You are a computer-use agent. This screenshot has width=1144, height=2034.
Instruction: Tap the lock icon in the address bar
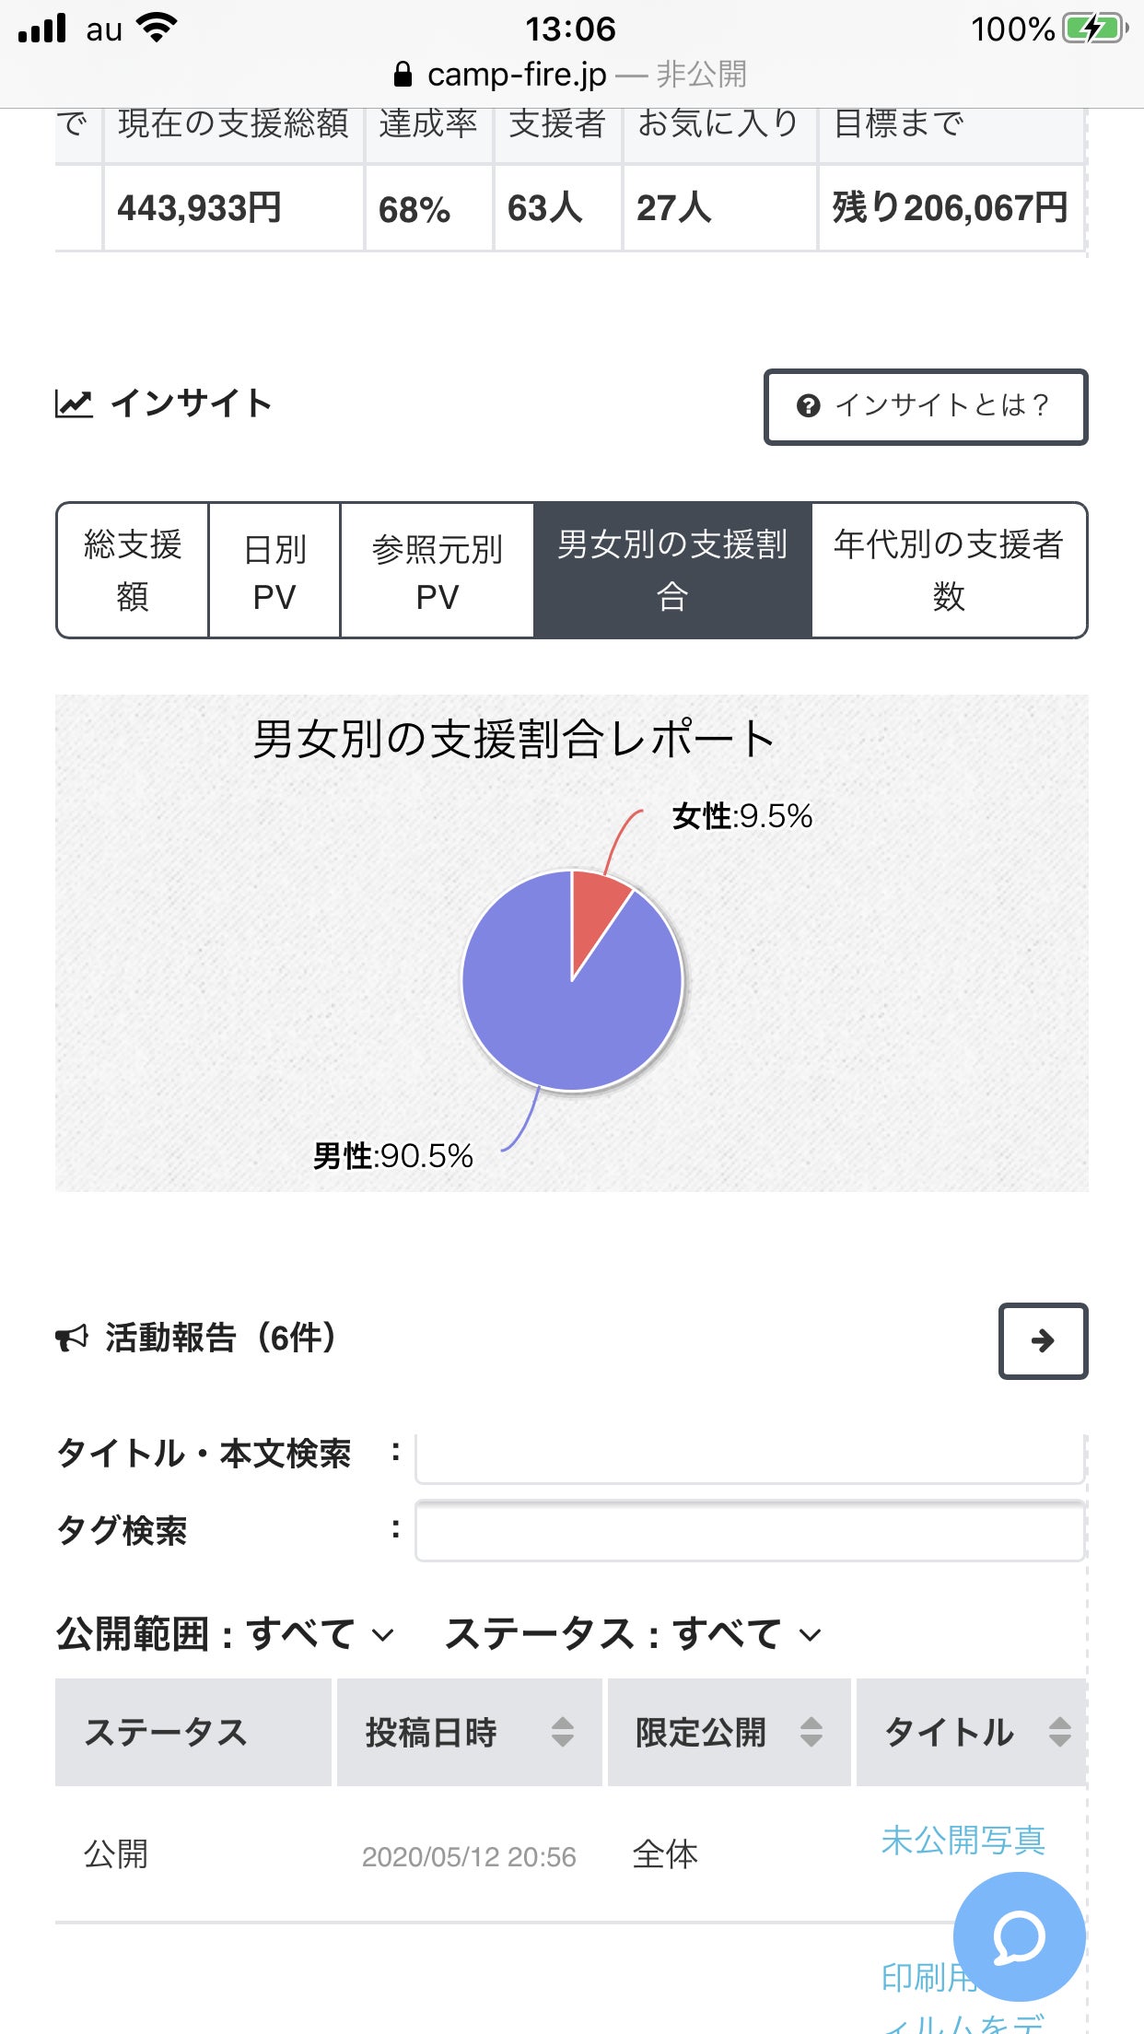tap(403, 75)
